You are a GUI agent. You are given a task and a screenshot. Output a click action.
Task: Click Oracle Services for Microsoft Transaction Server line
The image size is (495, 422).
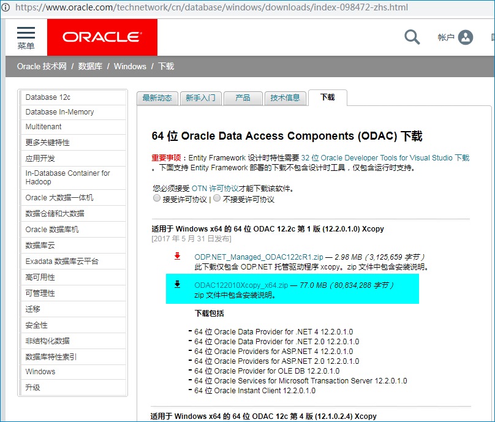point(301,380)
